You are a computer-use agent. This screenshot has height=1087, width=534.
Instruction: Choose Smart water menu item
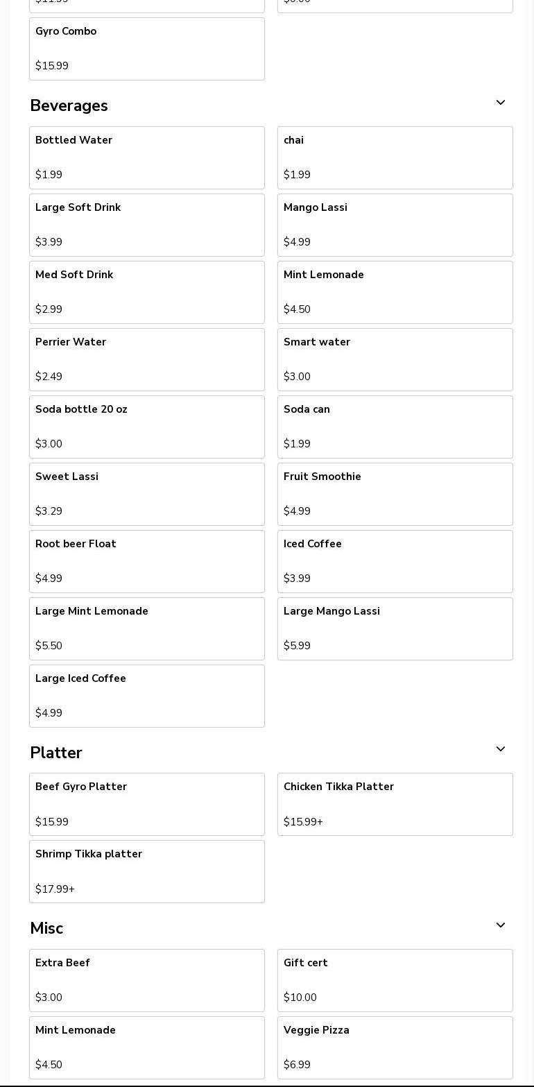click(x=395, y=359)
